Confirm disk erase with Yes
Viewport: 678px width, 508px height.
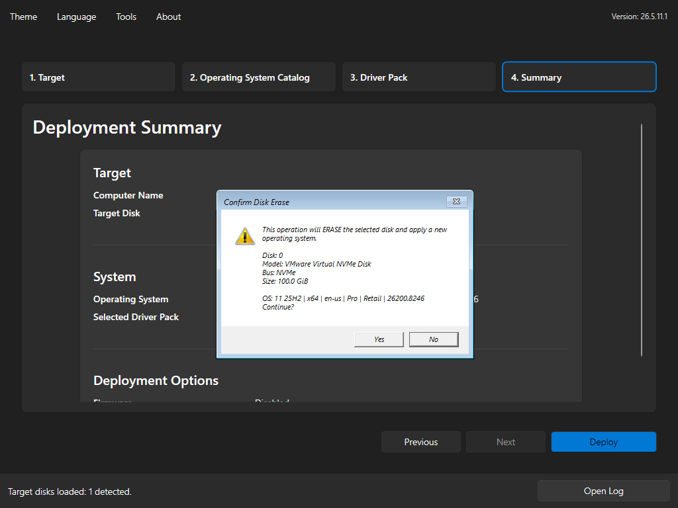click(x=379, y=339)
